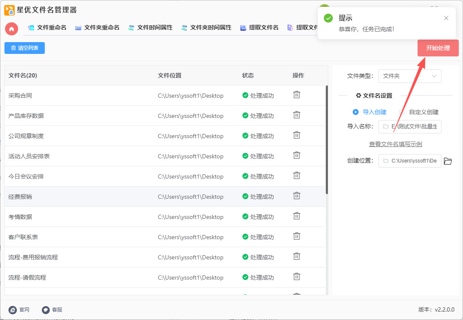Click the 客服 support chat icon
Image resolution: width=463 pixels, height=320 pixels.
46,310
